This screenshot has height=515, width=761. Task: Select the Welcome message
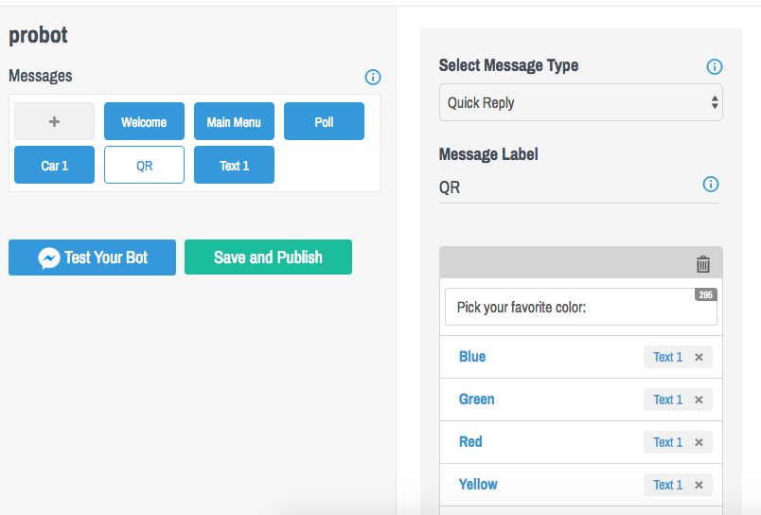point(144,121)
